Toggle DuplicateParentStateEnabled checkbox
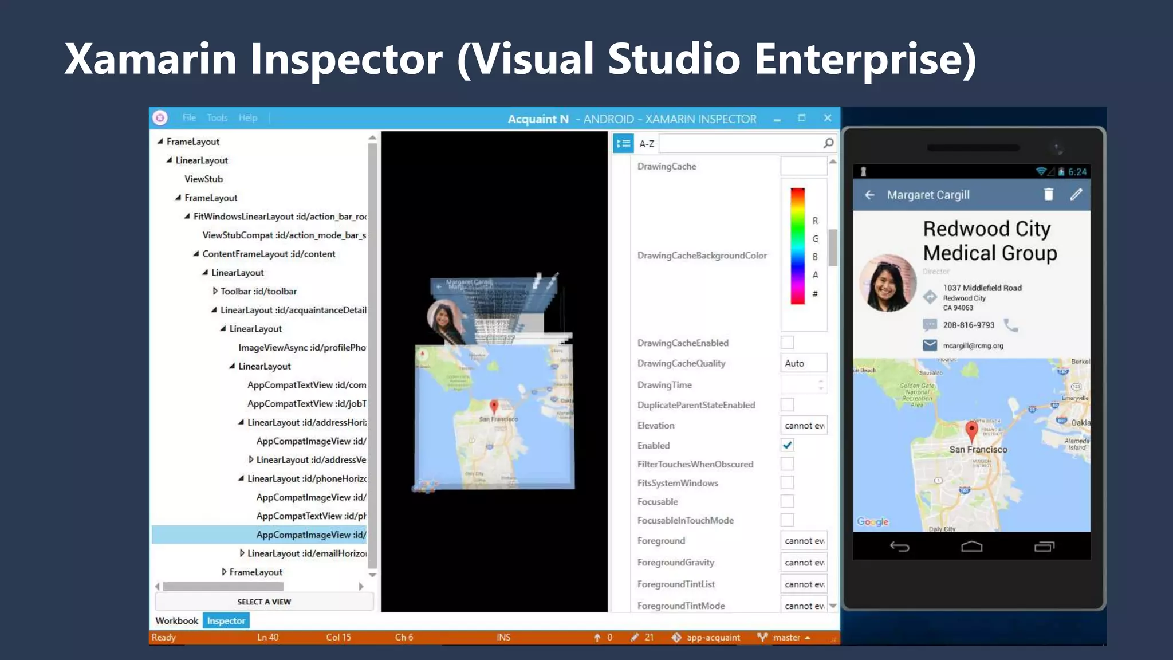This screenshot has width=1173, height=660. point(788,404)
